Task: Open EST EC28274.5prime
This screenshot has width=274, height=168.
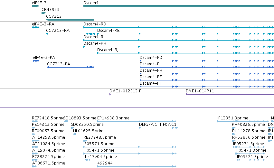Action: click(48, 157)
